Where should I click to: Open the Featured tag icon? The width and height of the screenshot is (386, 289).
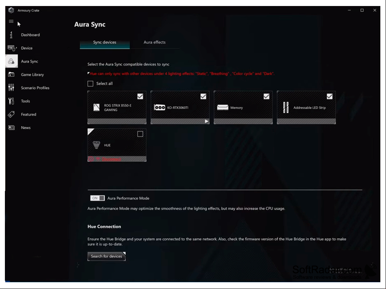(x=11, y=114)
